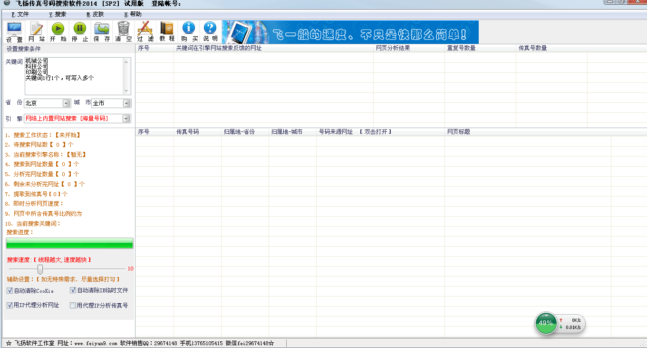Click inside the 关键词 keyword text box
This screenshot has width=647, height=348.
[x=77, y=76]
